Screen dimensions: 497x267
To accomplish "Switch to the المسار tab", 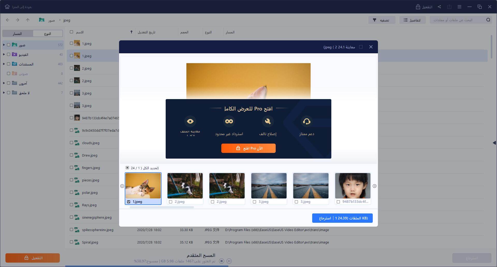I will point(17,34).
